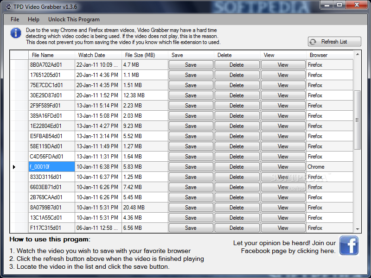Screen dimensions: 371x278
Task: Delete the video 2F9F589Fd01
Action: 237,106
